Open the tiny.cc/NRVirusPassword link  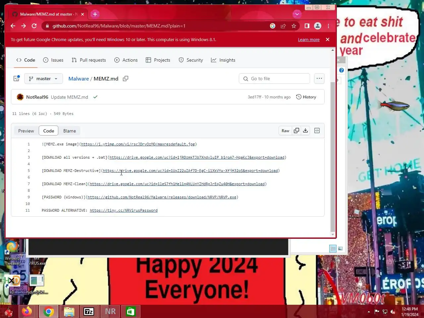(124, 210)
